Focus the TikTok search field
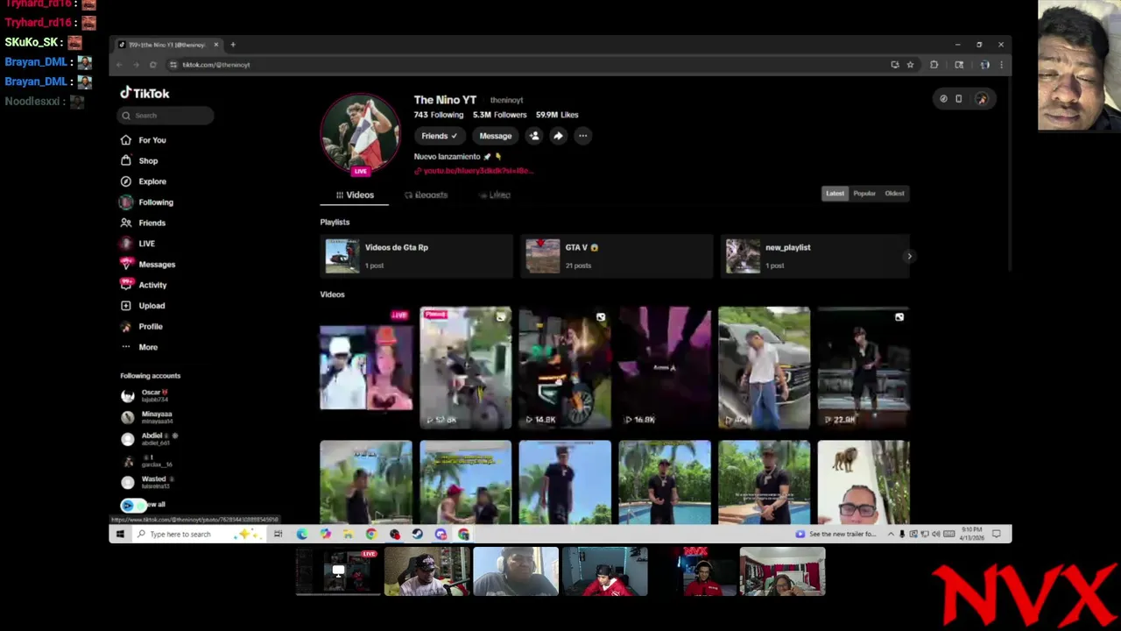1121x631 pixels. pyautogui.click(x=166, y=116)
